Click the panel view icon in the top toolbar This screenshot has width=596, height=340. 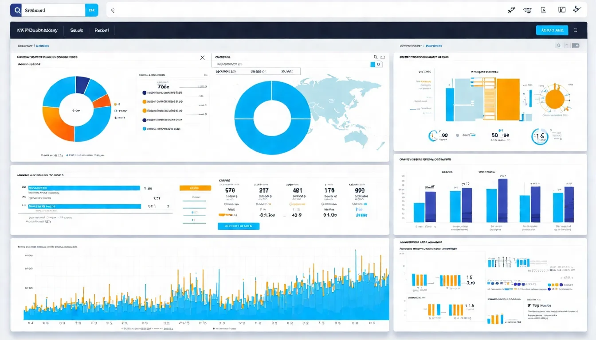[x=562, y=10]
